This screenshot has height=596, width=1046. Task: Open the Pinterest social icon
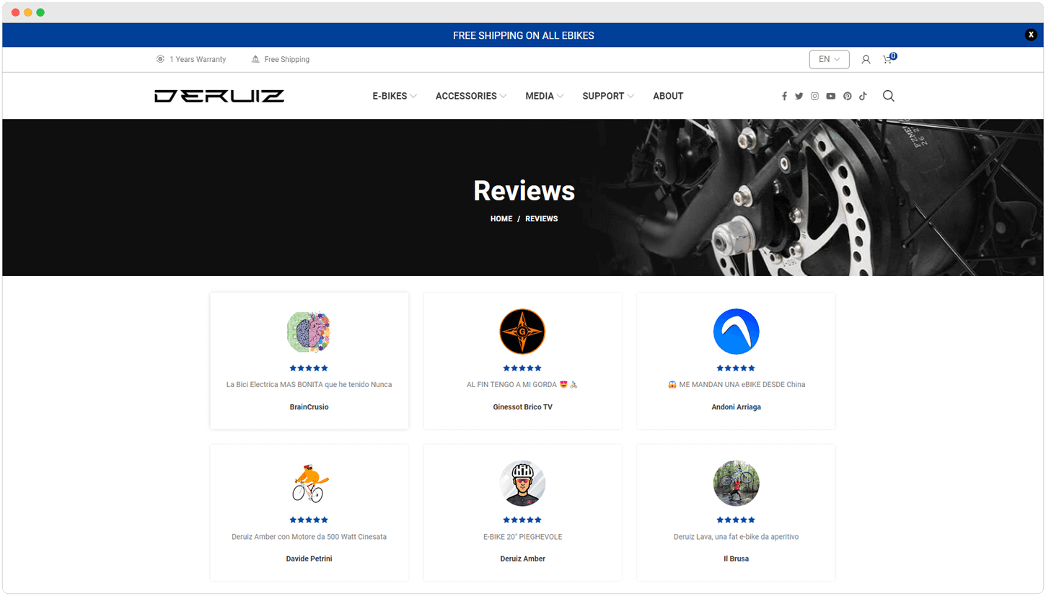coord(848,96)
